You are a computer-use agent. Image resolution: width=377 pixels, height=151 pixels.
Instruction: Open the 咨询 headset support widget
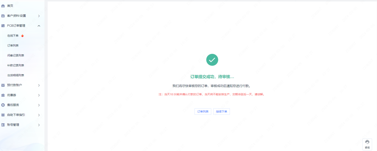coord(367,144)
